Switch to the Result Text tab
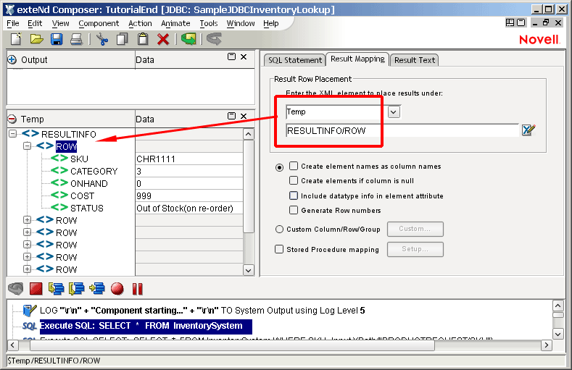This screenshot has height=370, width=572. coord(415,60)
